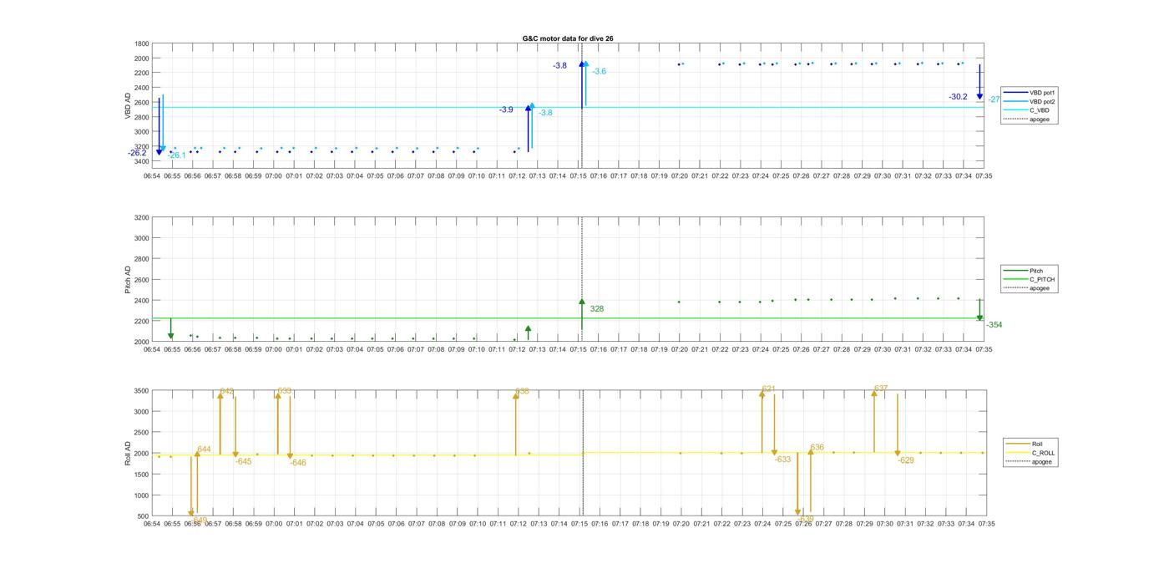
Task: Select the "C_VBD" legend entry
Action: coord(1029,110)
